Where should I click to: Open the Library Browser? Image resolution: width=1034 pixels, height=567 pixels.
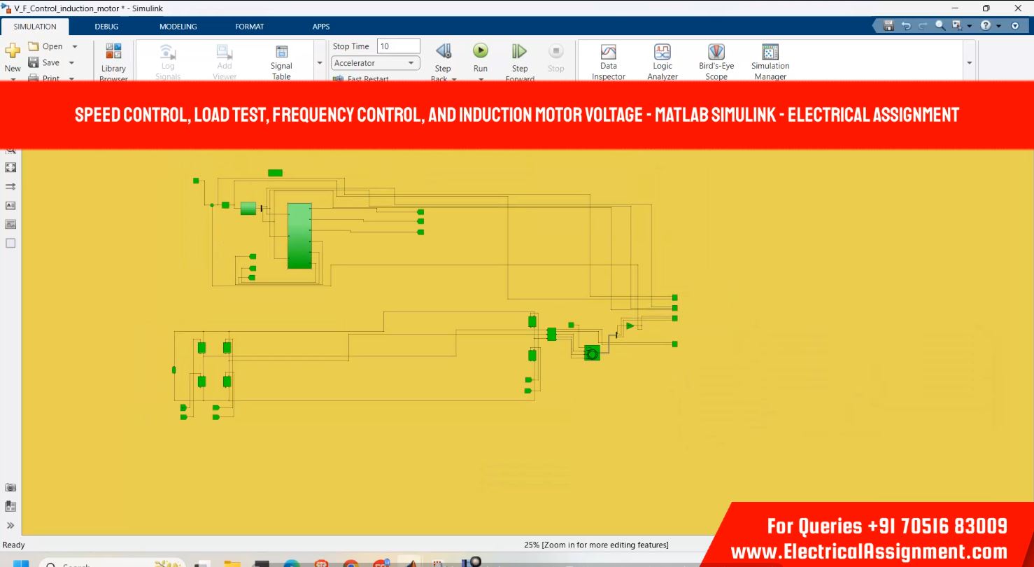pyautogui.click(x=113, y=51)
